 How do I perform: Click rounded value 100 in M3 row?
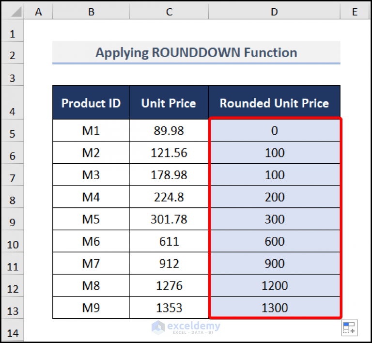coord(274,174)
